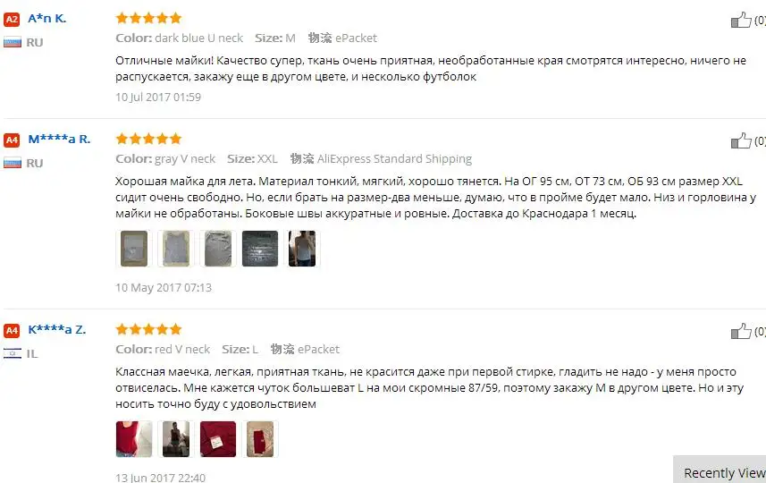Viewport: 766px width, 483px height.
Task: Open reviewer profile K****a Z.
Action: [x=56, y=330]
